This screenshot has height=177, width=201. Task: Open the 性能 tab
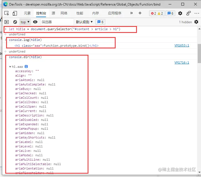(80, 13)
